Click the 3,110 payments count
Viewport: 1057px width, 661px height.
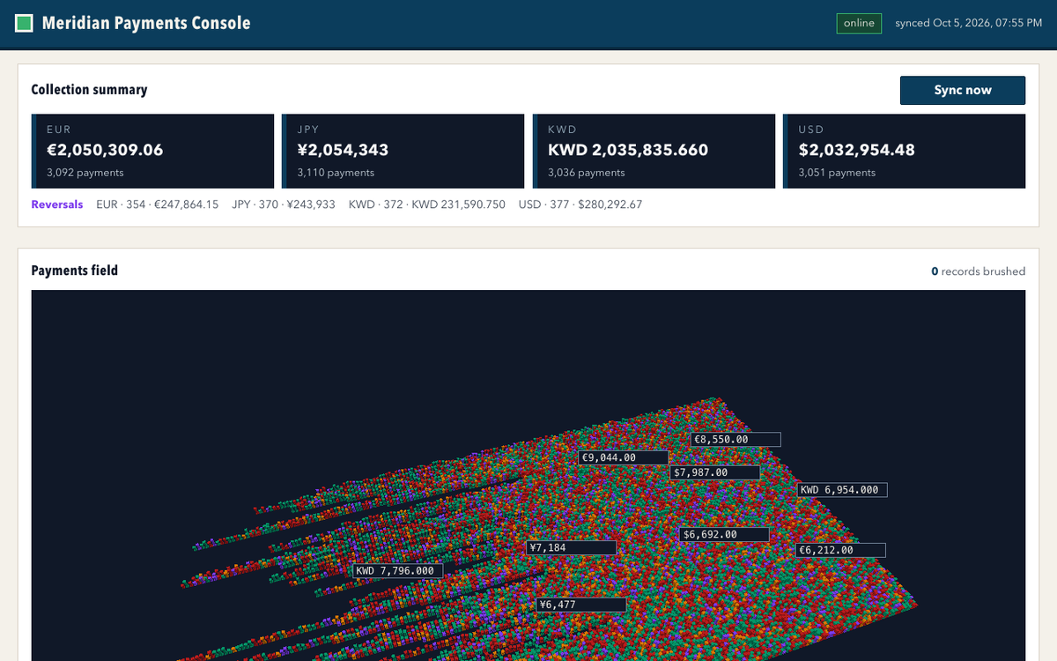(336, 173)
